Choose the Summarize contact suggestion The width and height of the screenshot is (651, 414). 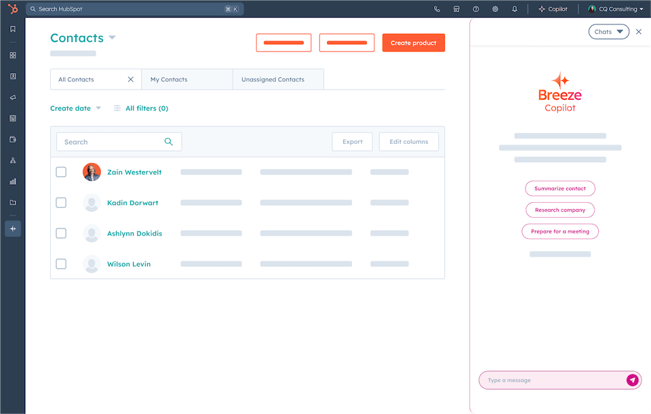click(560, 188)
